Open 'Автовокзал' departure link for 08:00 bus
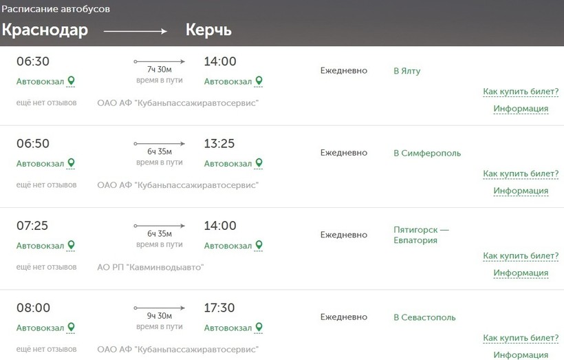The image size is (564, 360). 40,328
